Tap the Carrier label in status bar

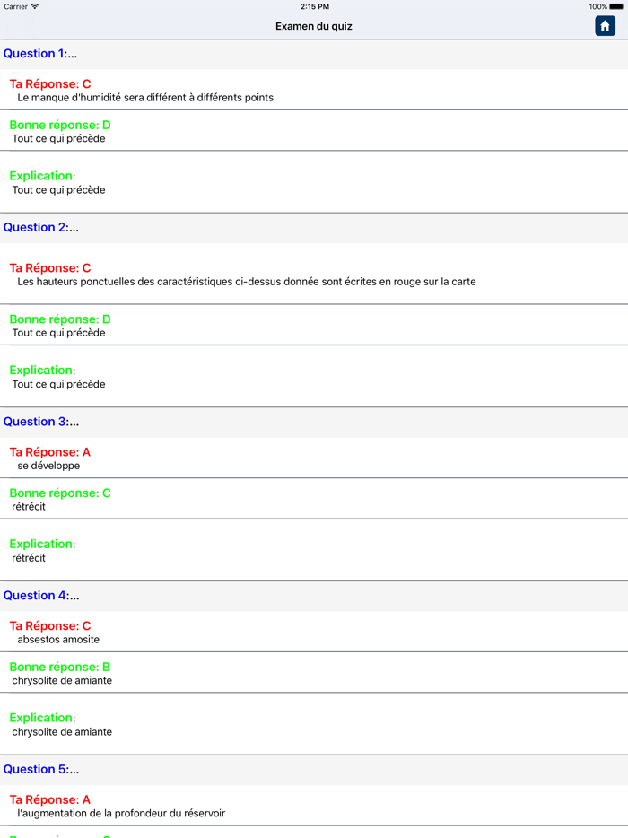pyautogui.click(x=15, y=6)
